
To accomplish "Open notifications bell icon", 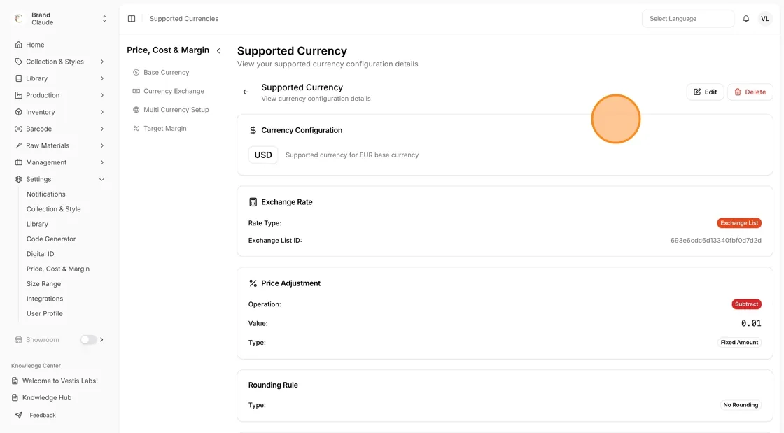I will (746, 18).
